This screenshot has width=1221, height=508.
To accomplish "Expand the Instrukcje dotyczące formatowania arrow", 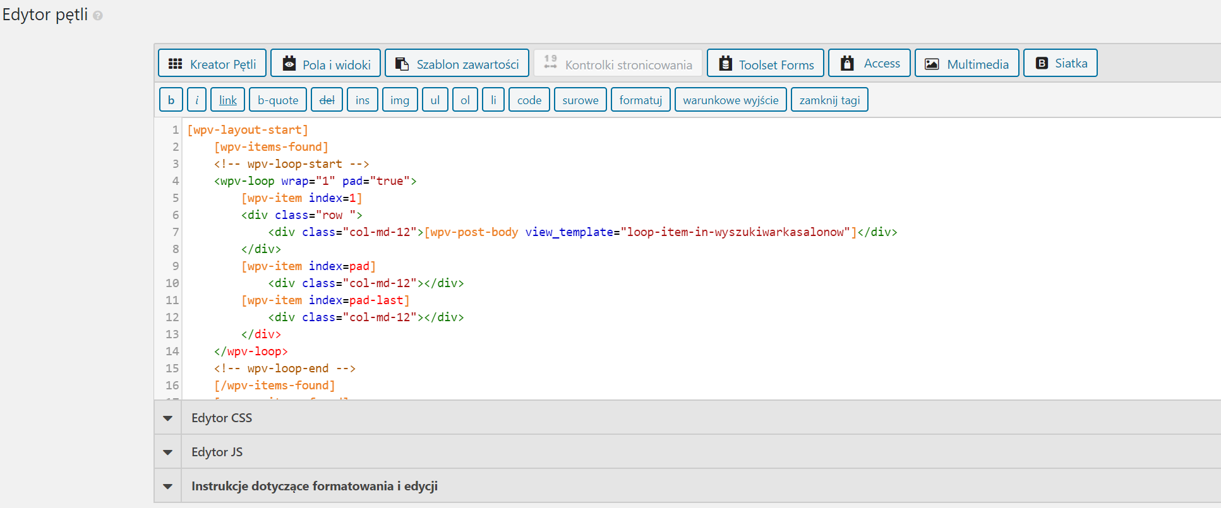I will click(x=167, y=486).
